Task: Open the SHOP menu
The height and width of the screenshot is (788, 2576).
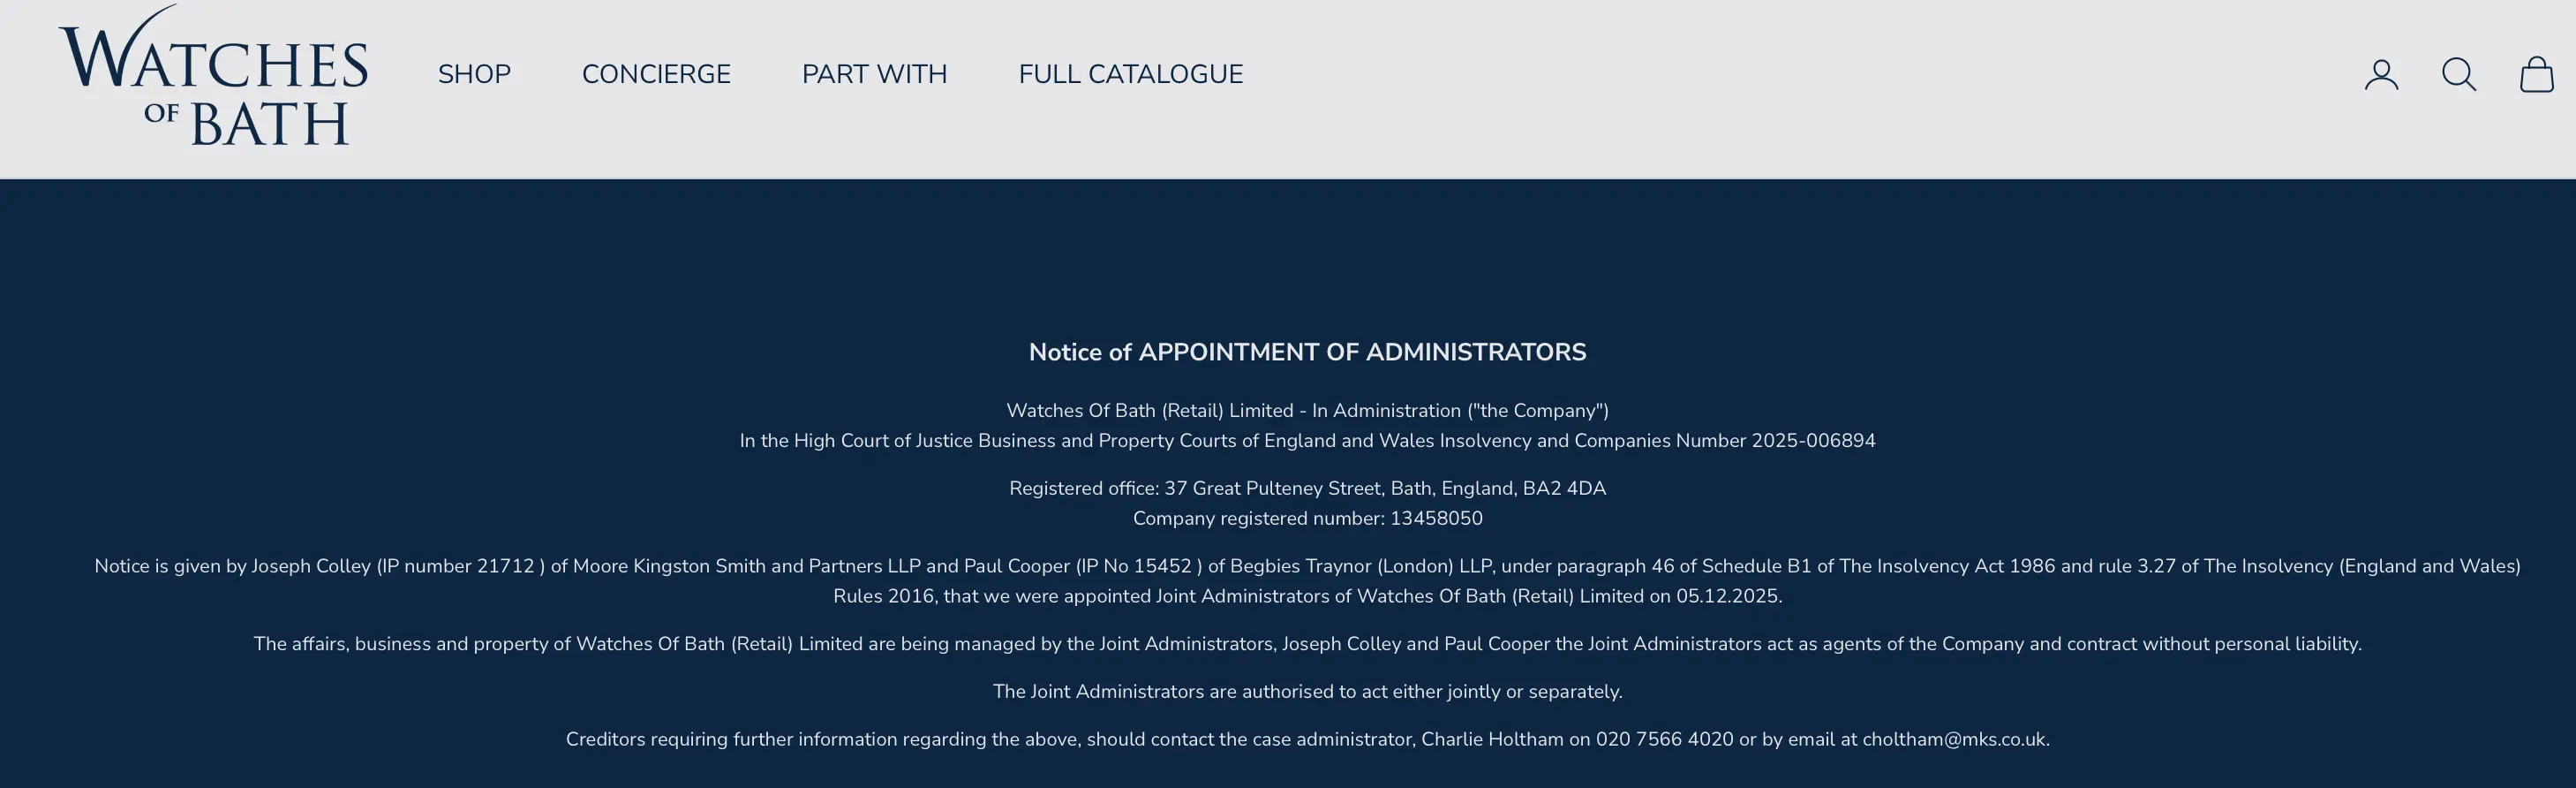Action: [474, 75]
